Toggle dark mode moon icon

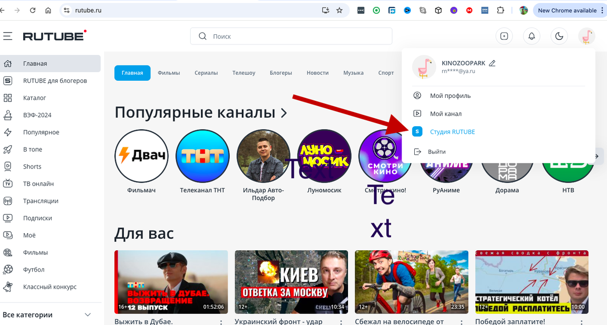559,36
